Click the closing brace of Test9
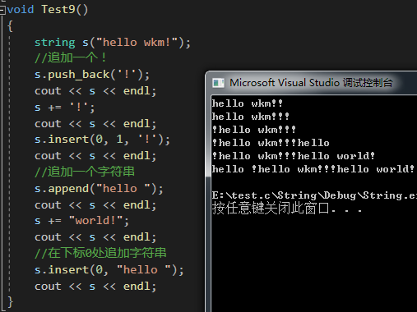Viewport: 417px width, 312px height. (x=11, y=302)
